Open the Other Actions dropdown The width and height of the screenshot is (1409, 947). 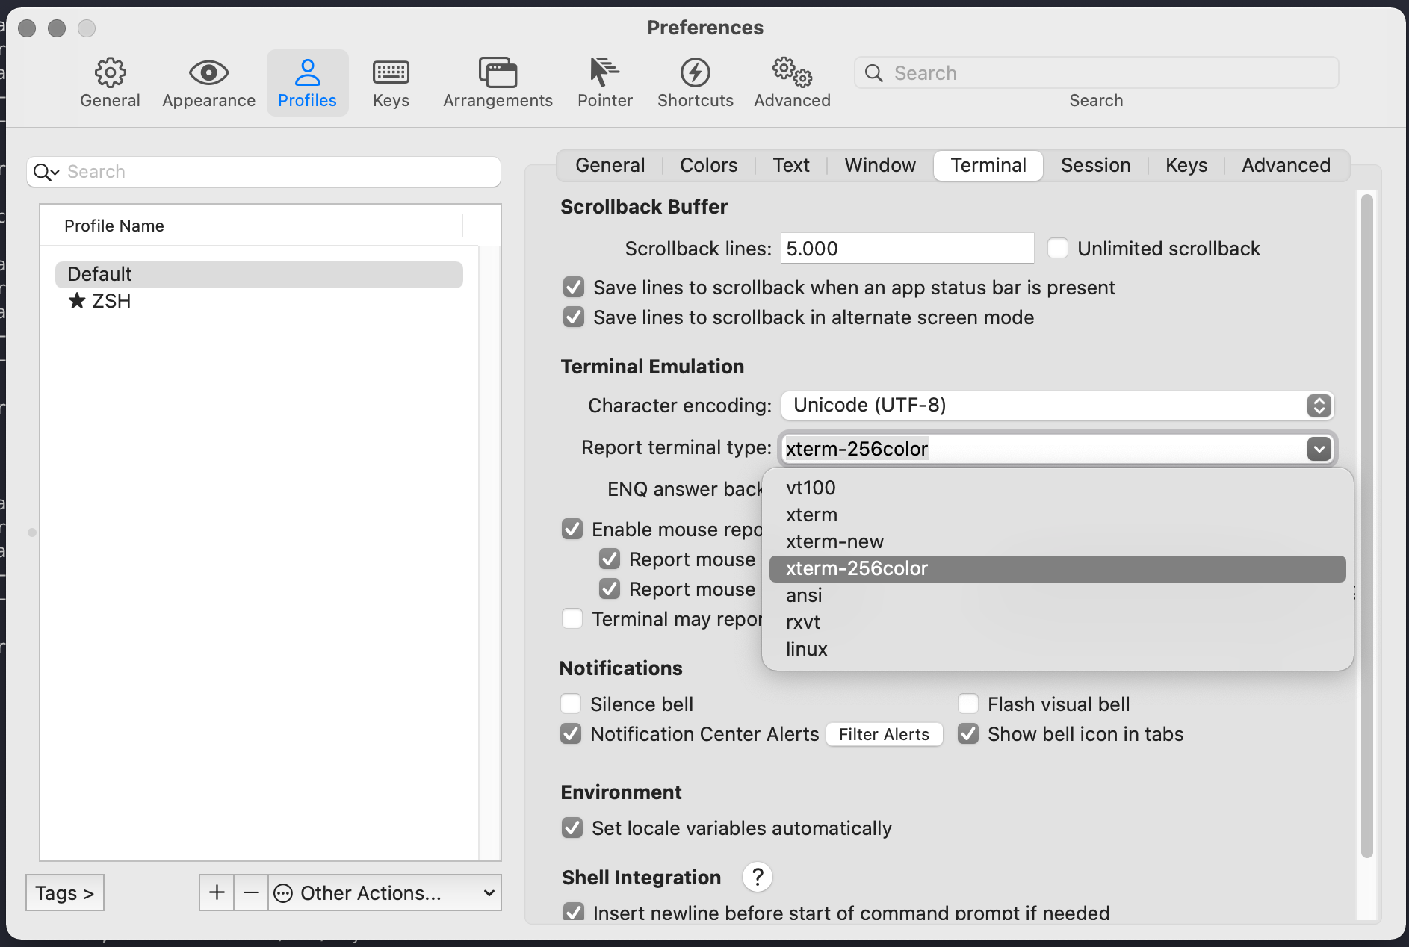(383, 892)
